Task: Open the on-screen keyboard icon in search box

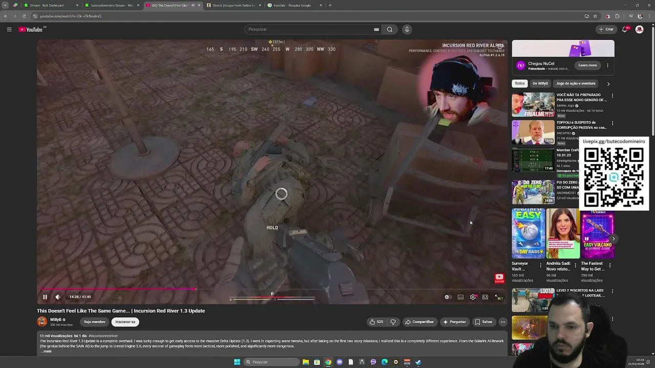Action: (x=377, y=29)
